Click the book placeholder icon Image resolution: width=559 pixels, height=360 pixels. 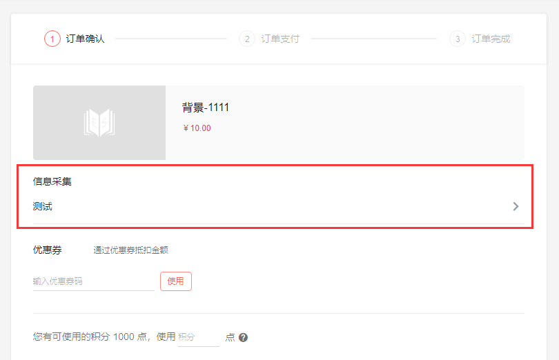(x=99, y=123)
